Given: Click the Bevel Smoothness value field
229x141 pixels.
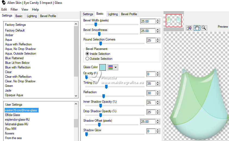Looking at the screenshot, I should pyautogui.click(x=148, y=31).
